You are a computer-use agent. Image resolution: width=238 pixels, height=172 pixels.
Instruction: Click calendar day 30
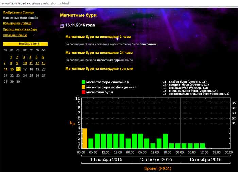(18, 82)
